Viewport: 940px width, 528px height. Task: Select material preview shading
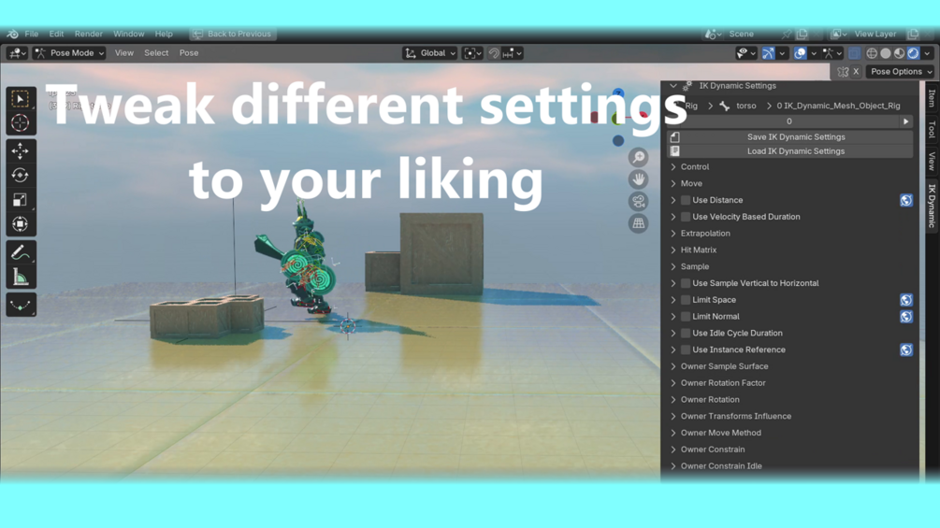[x=899, y=53]
